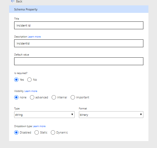Open Learn more link beside Visibility

[x=31, y=91]
